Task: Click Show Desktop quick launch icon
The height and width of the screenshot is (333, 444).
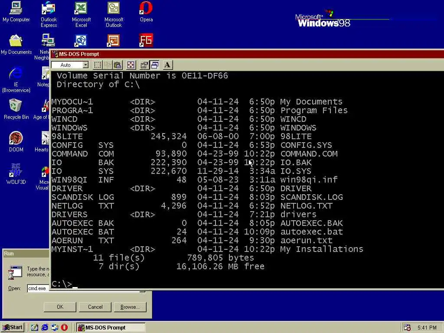Action: 35,327
